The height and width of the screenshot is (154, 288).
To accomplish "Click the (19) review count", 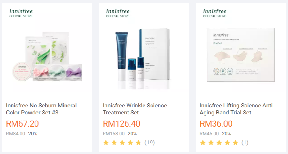I will (150, 143).
